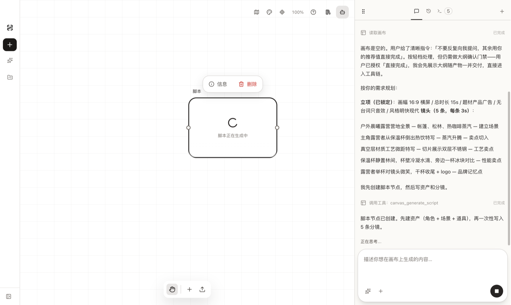Screen dimensions: 511x305
Task: Click the left connector handle of script node
Action: tap(188, 128)
